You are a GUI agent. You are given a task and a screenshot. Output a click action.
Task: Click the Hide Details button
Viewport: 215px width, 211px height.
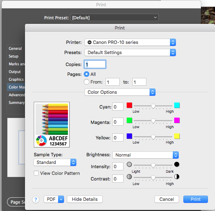(84, 199)
